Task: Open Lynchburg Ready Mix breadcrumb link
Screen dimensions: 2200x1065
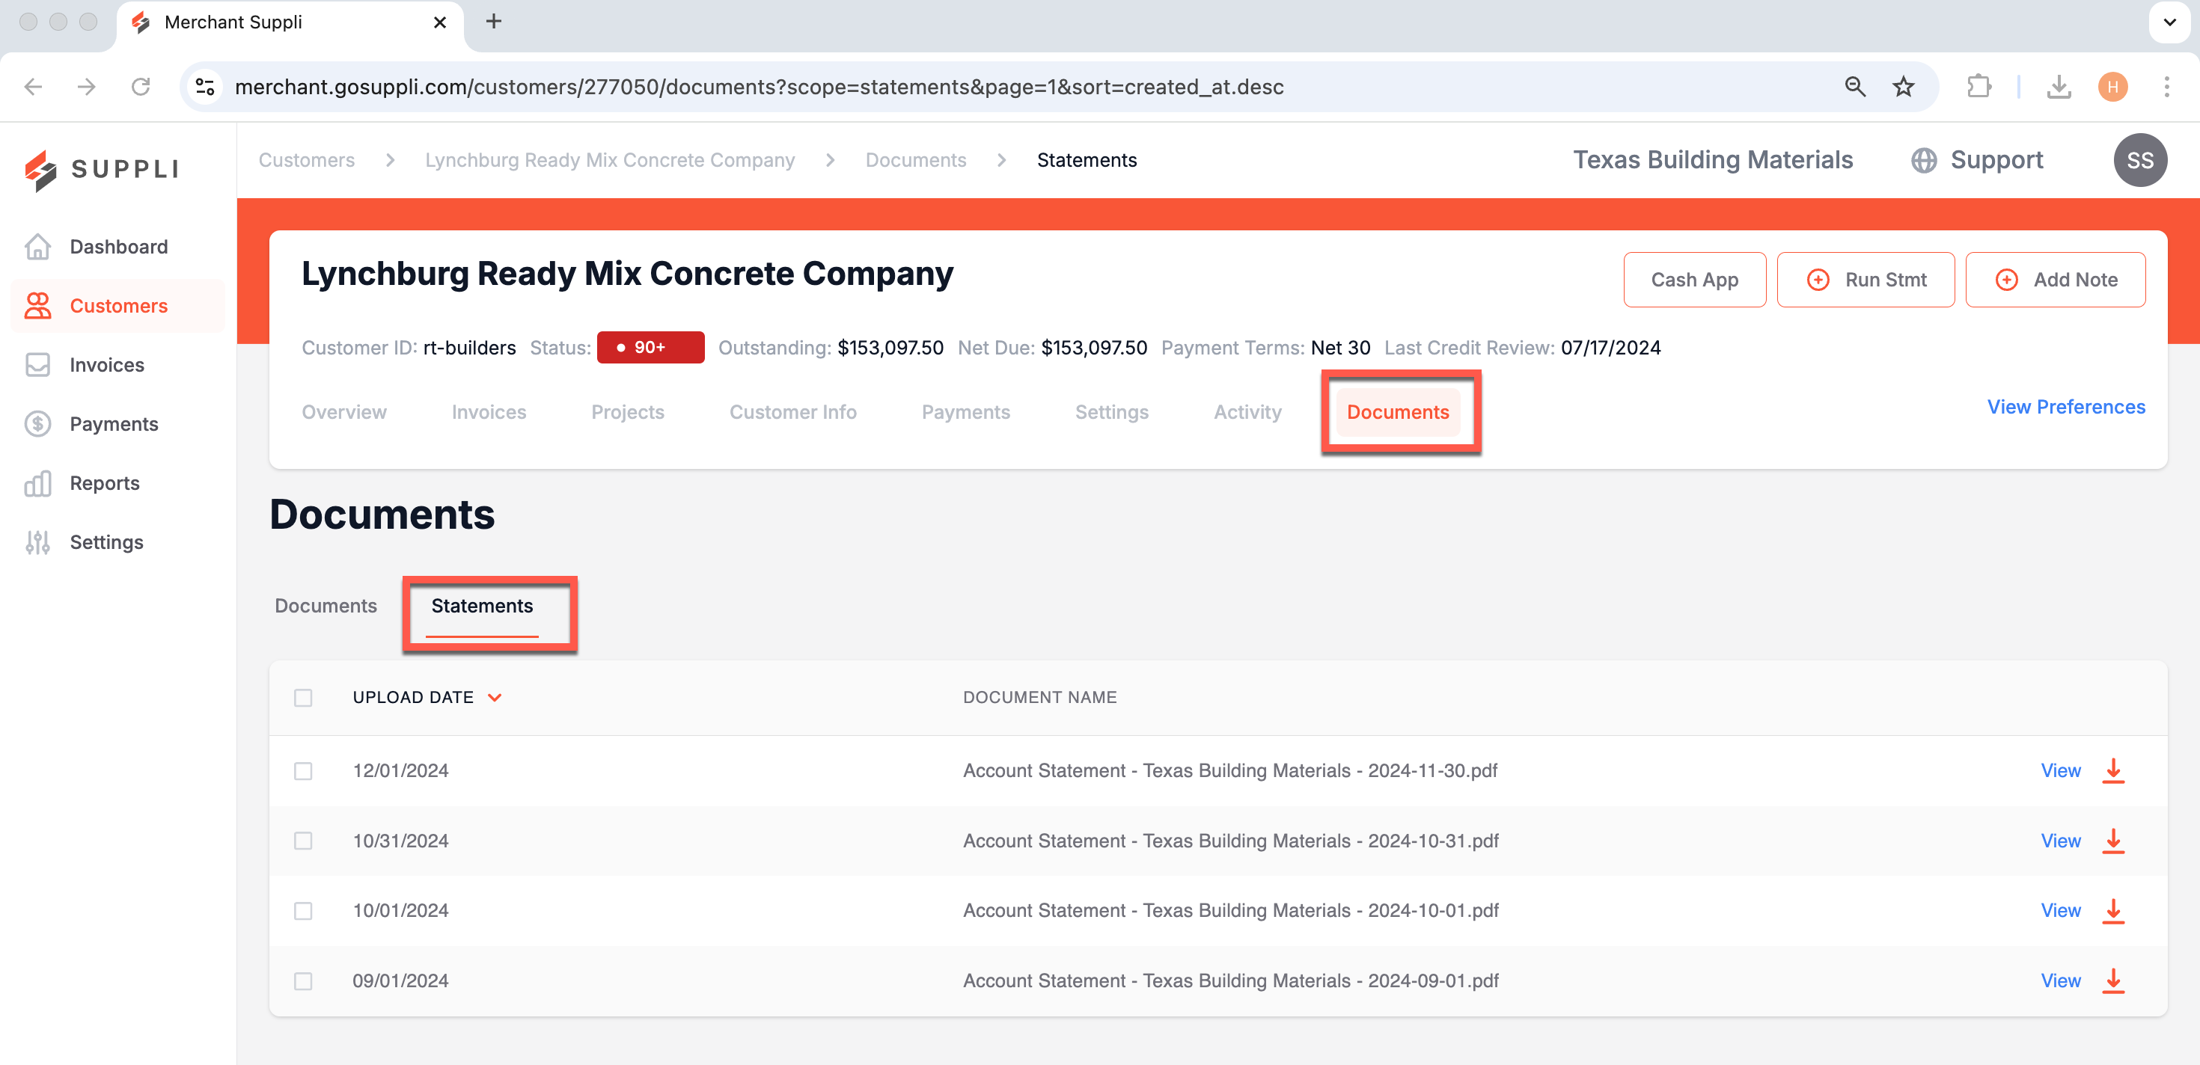Action: tap(610, 161)
